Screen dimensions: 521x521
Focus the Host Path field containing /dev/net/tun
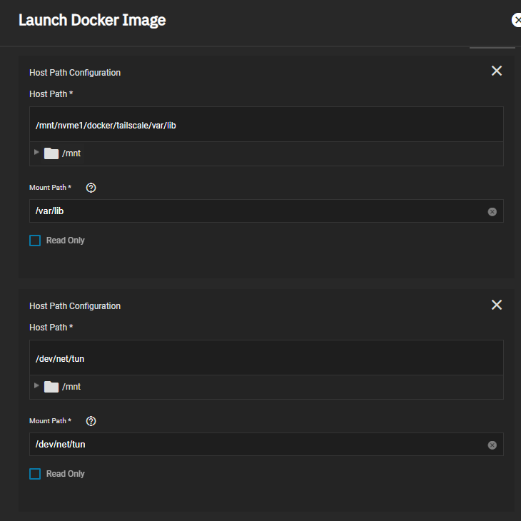tap(265, 358)
